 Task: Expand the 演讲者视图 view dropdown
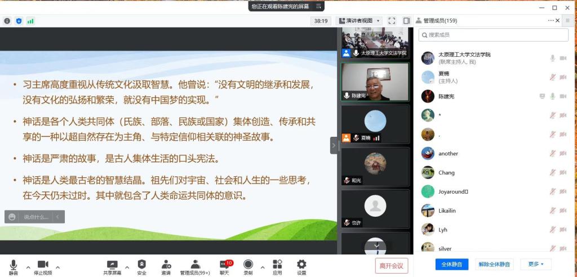click(x=359, y=21)
